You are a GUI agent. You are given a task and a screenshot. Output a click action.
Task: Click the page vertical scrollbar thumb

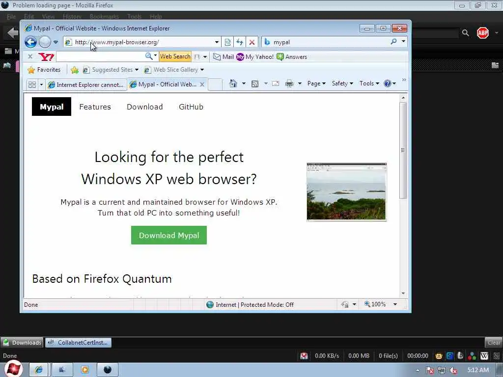(403, 150)
